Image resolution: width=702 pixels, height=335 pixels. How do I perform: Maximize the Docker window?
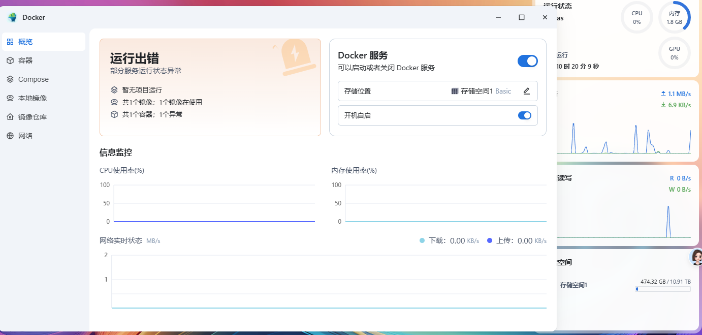(521, 17)
